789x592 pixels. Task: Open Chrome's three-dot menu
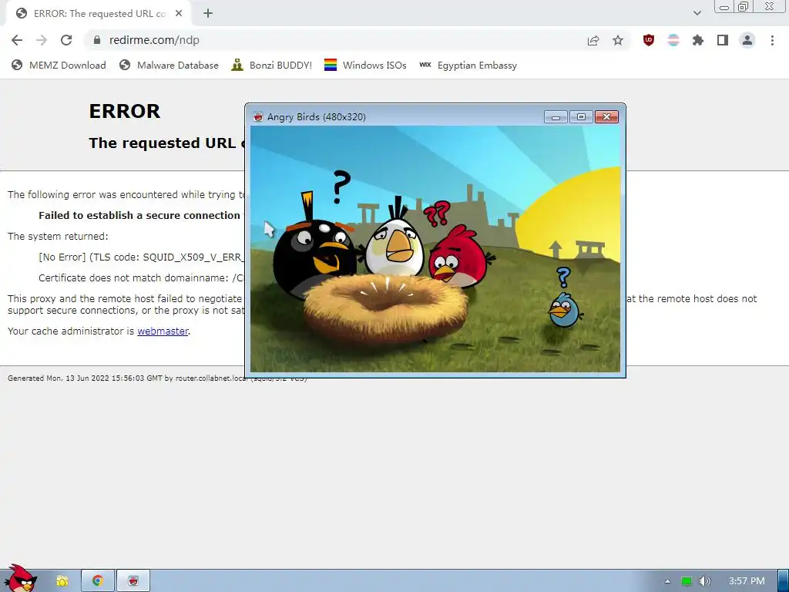click(x=772, y=40)
